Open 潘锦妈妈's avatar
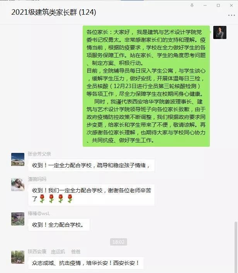Image resolution: width=238 pixels, height=273 pixels. (18, 185)
